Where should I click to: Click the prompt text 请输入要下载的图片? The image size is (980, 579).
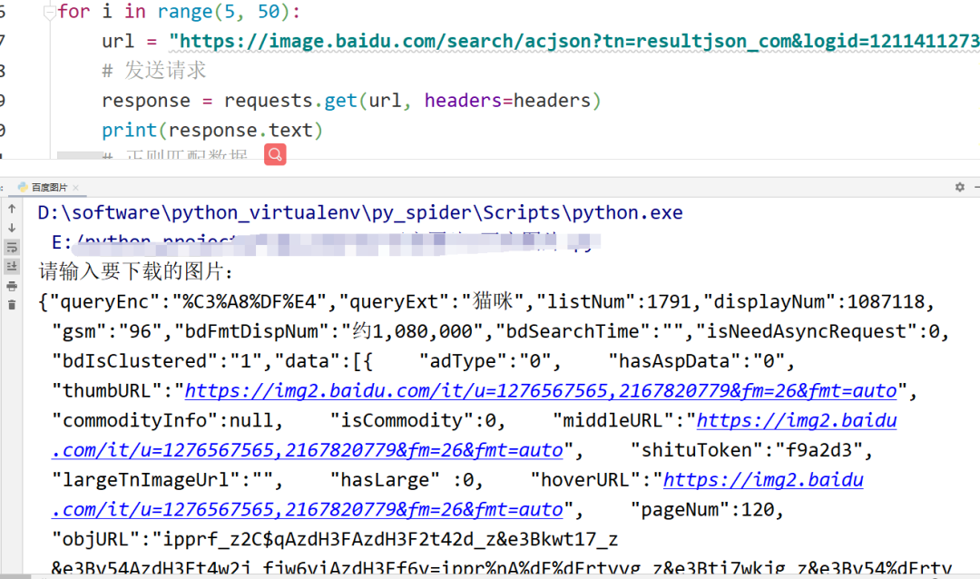(135, 271)
